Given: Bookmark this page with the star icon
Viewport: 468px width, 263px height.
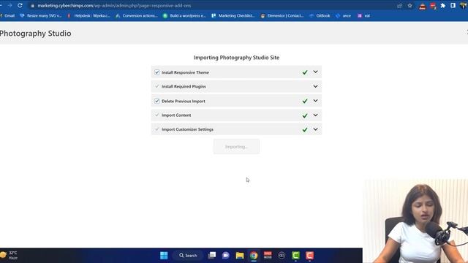Looking at the screenshot, I should tap(409, 6).
